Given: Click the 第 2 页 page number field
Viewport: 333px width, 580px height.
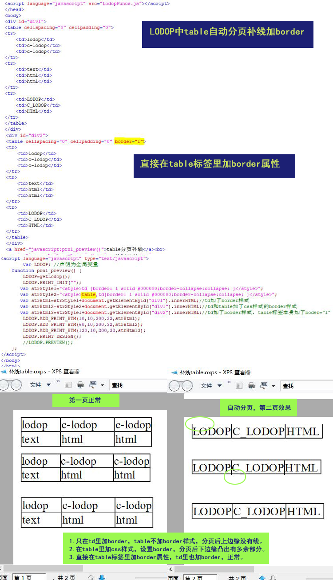Looking at the screenshot, I should [x=200, y=577].
